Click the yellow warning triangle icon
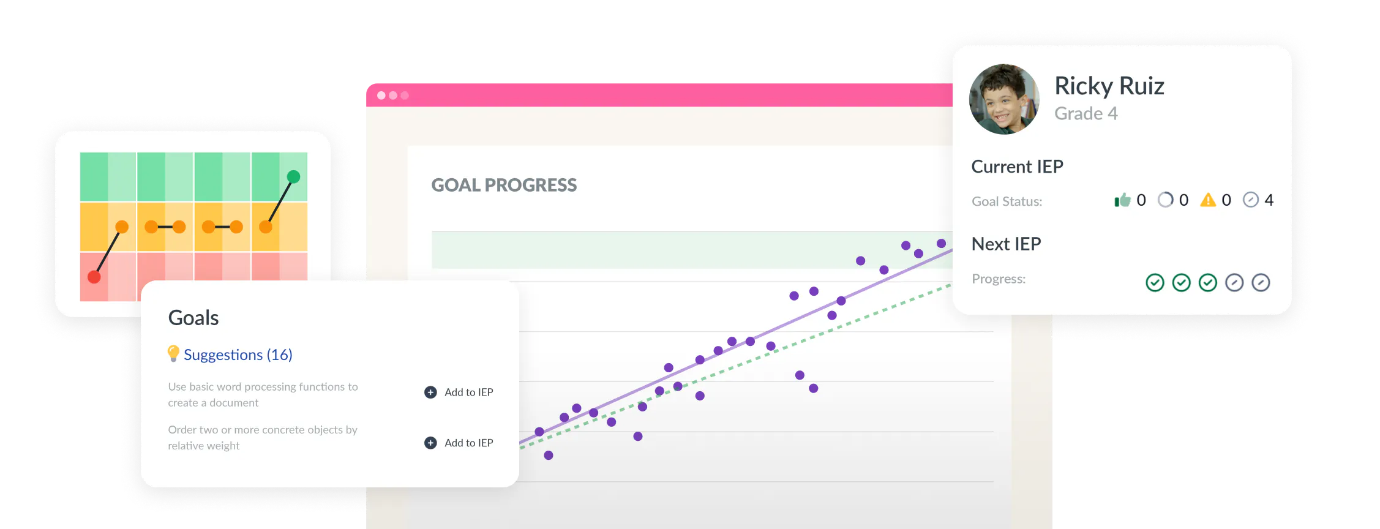This screenshot has height=529, width=1380. pos(1208,200)
